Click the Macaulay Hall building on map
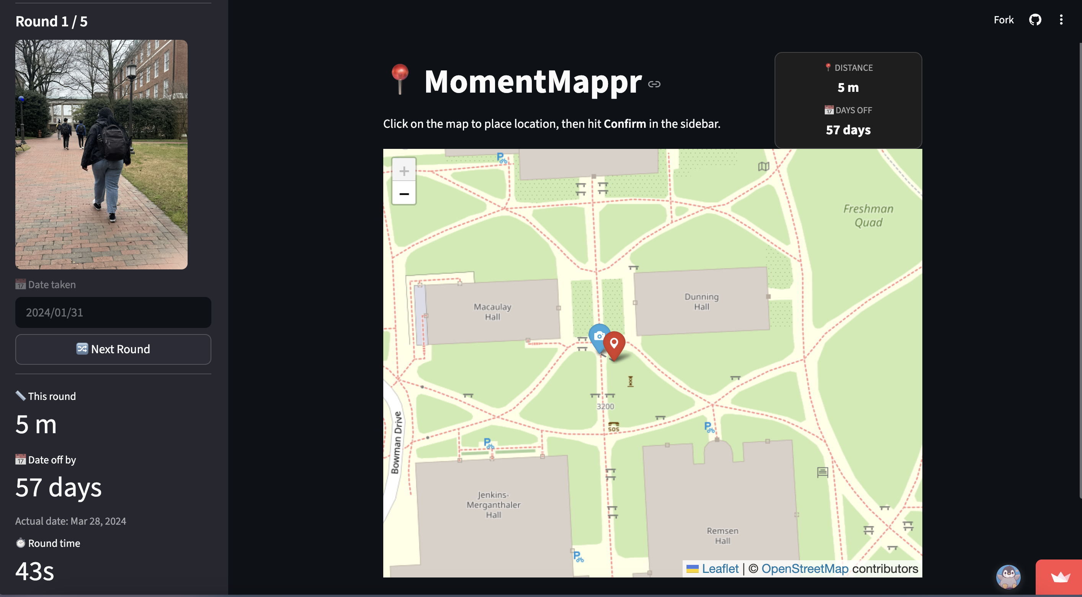 (x=492, y=312)
